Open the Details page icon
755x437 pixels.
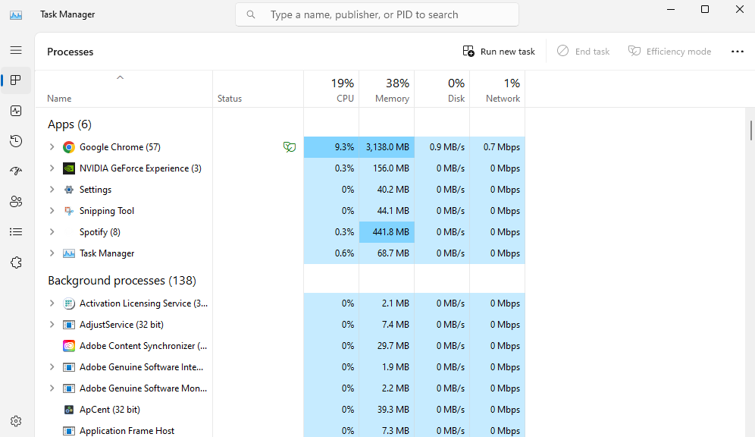point(16,232)
